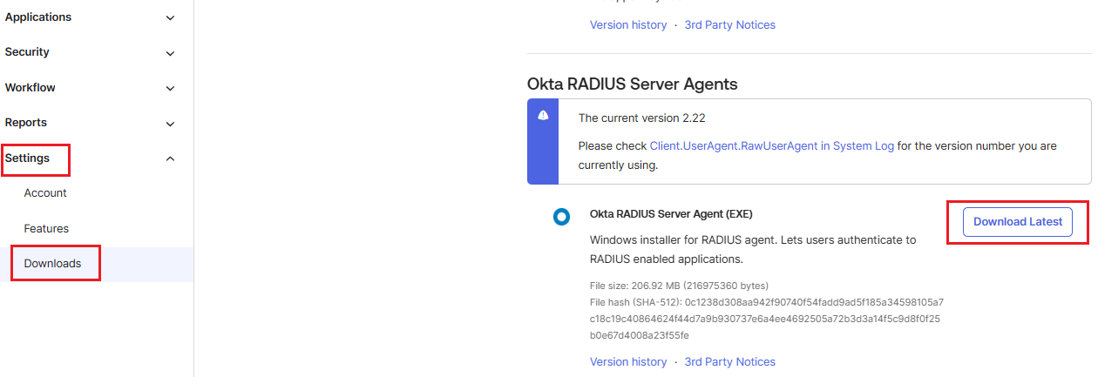Go to the Features settings page
Viewport: 1098px width, 377px height.
(x=46, y=229)
